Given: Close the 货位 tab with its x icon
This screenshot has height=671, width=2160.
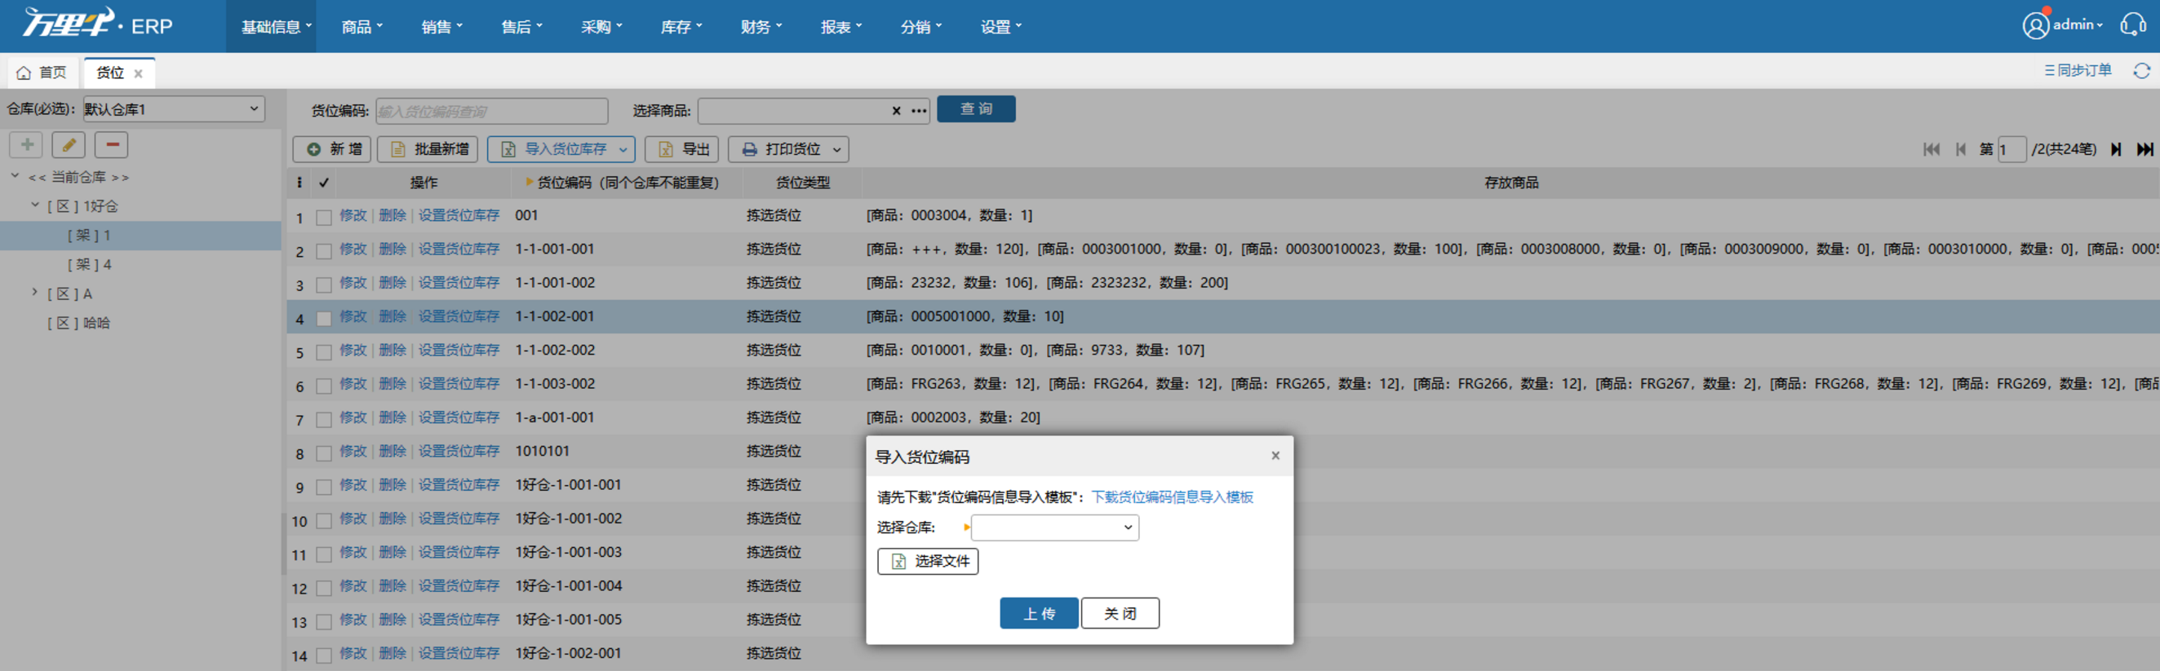Looking at the screenshot, I should click(x=139, y=73).
